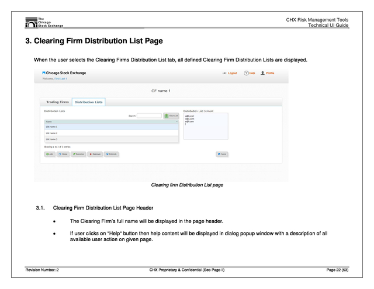The height and width of the screenshot is (289, 374).
Task: Click the Help text link
Action: (x=252, y=73)
